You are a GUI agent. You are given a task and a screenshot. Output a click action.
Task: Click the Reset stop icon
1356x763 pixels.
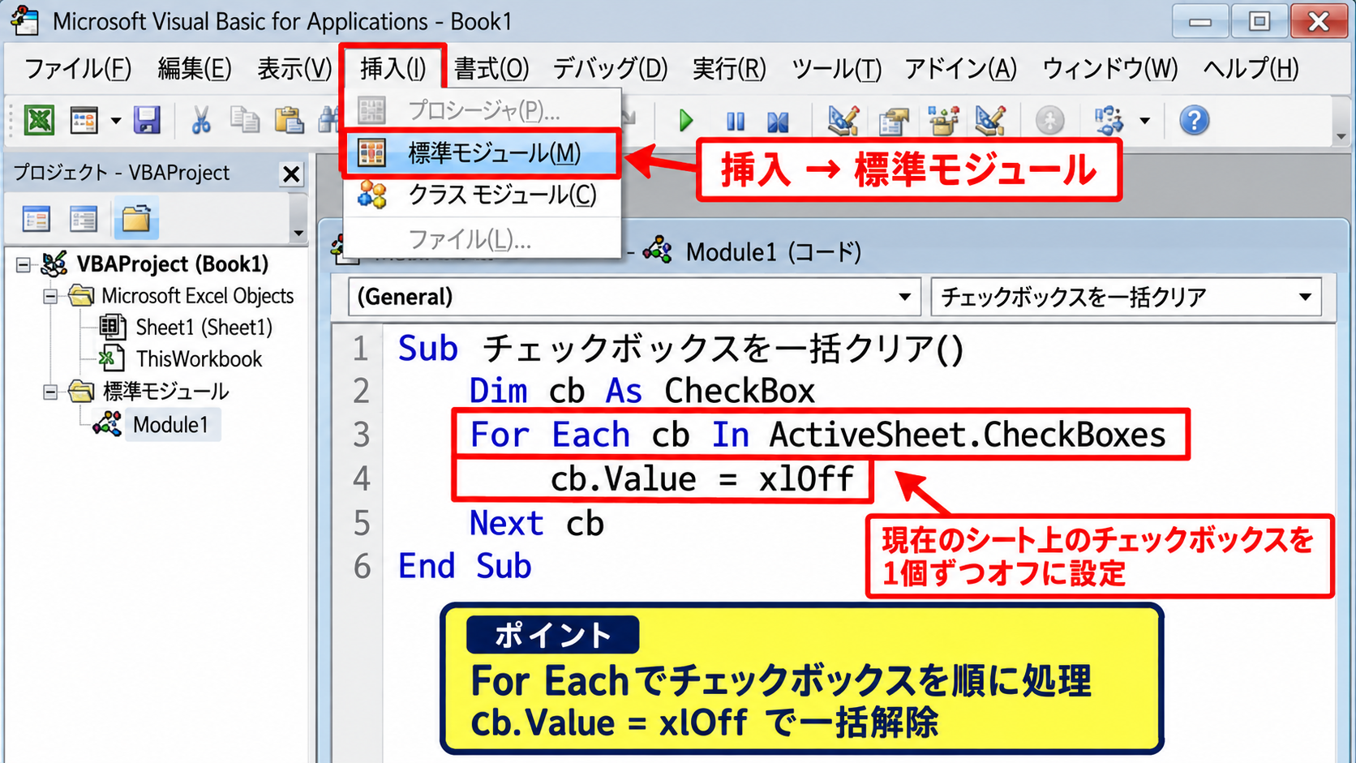(x=778, y=121)
